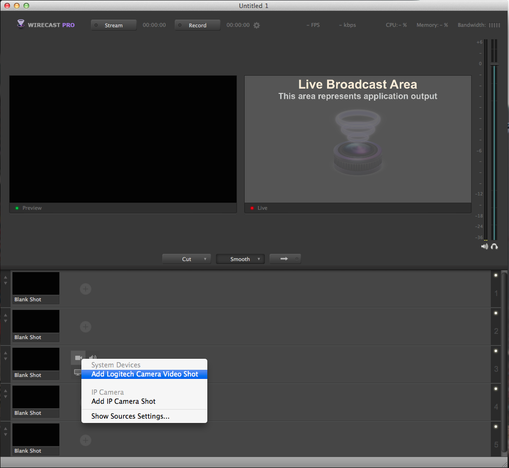The width and height of the screenshot is (509, 468).
Task: Click the gear icon beside the Record timer
Action: coord(257,25)
